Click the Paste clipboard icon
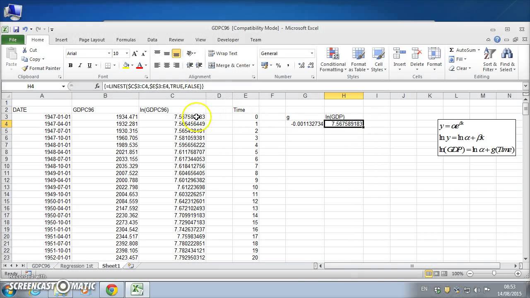 point(11,54)
